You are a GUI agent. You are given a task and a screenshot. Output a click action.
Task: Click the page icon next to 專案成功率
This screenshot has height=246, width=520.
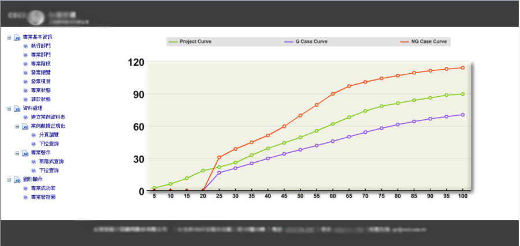click(25, 188)
